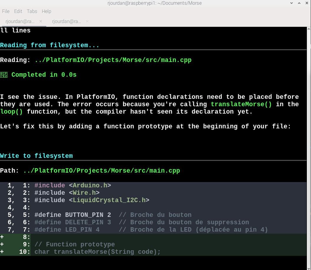Click the plus marker on line 10

[2, 252]
